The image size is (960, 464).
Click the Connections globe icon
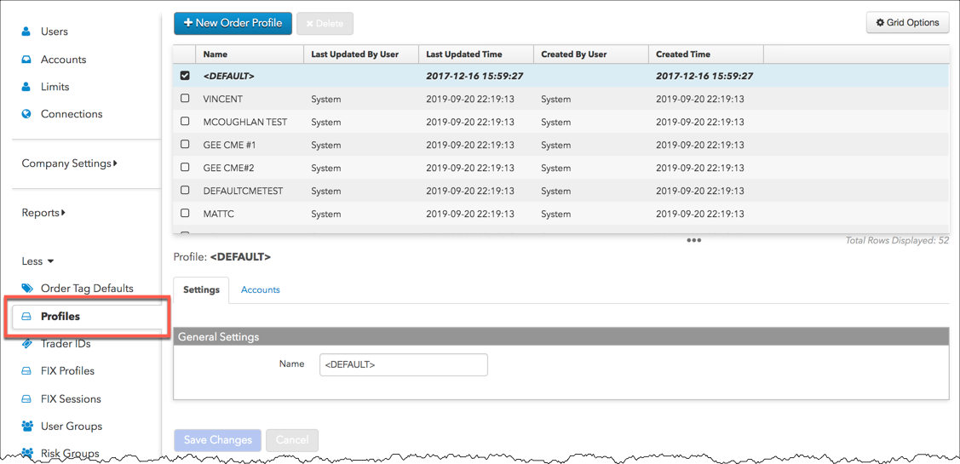tap(26, 114)
